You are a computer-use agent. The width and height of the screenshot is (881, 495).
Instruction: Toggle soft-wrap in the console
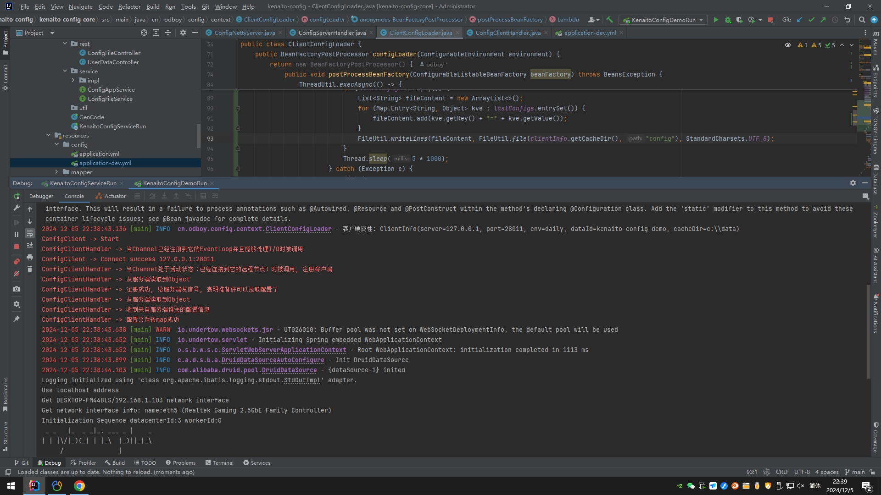tap(30, 233)
